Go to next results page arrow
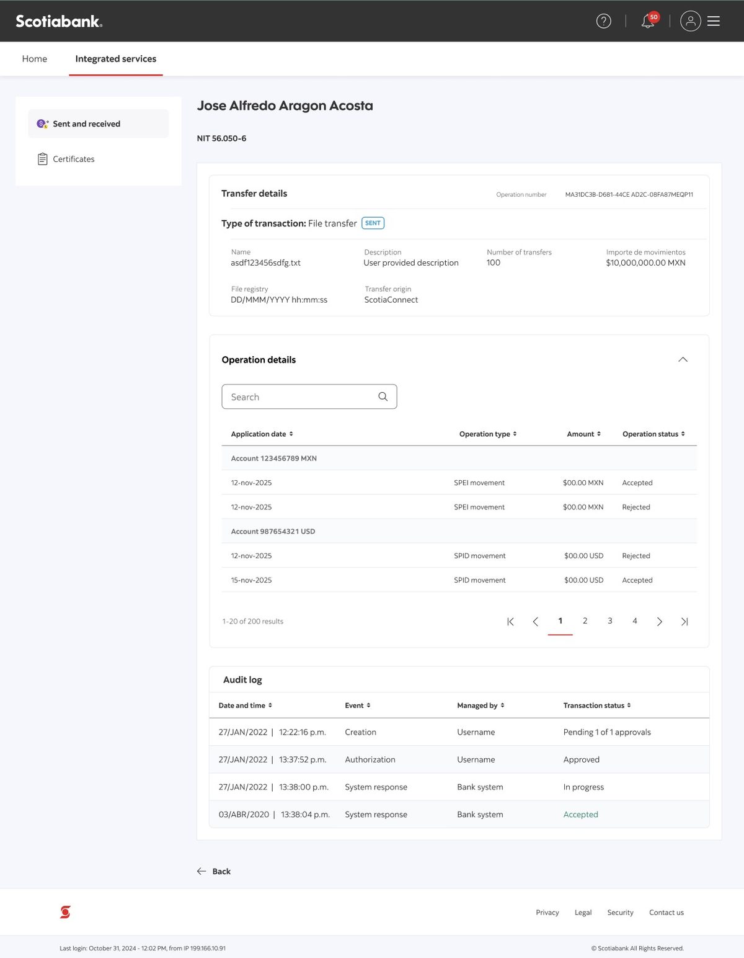 660,621
